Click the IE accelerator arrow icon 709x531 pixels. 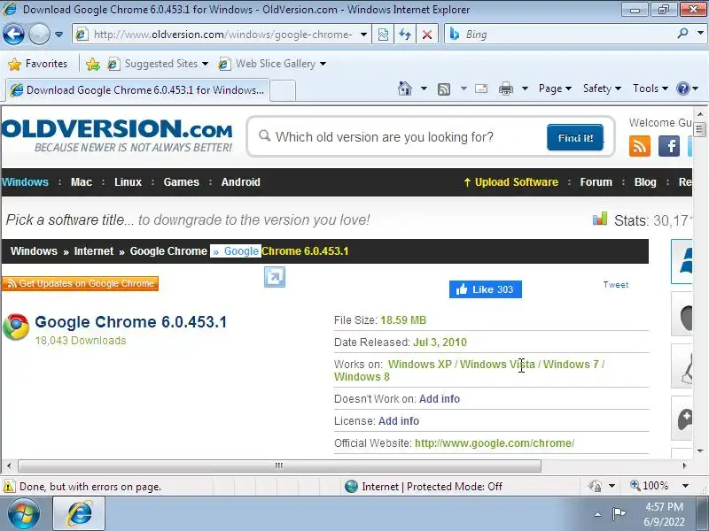(275, 277)
